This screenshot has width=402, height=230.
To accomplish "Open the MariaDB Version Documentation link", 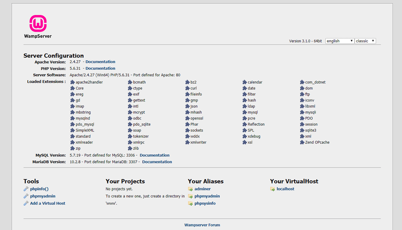I will point(157,162).
